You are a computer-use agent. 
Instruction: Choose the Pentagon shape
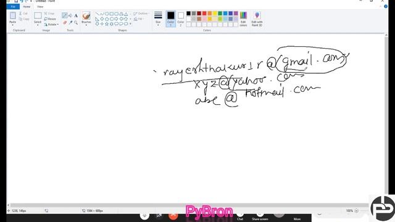107,19
